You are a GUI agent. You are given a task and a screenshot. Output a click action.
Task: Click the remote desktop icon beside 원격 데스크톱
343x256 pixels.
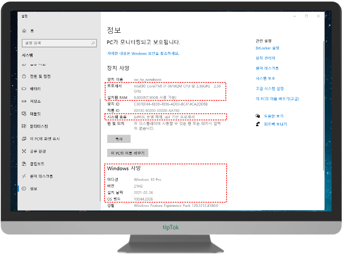24,176
